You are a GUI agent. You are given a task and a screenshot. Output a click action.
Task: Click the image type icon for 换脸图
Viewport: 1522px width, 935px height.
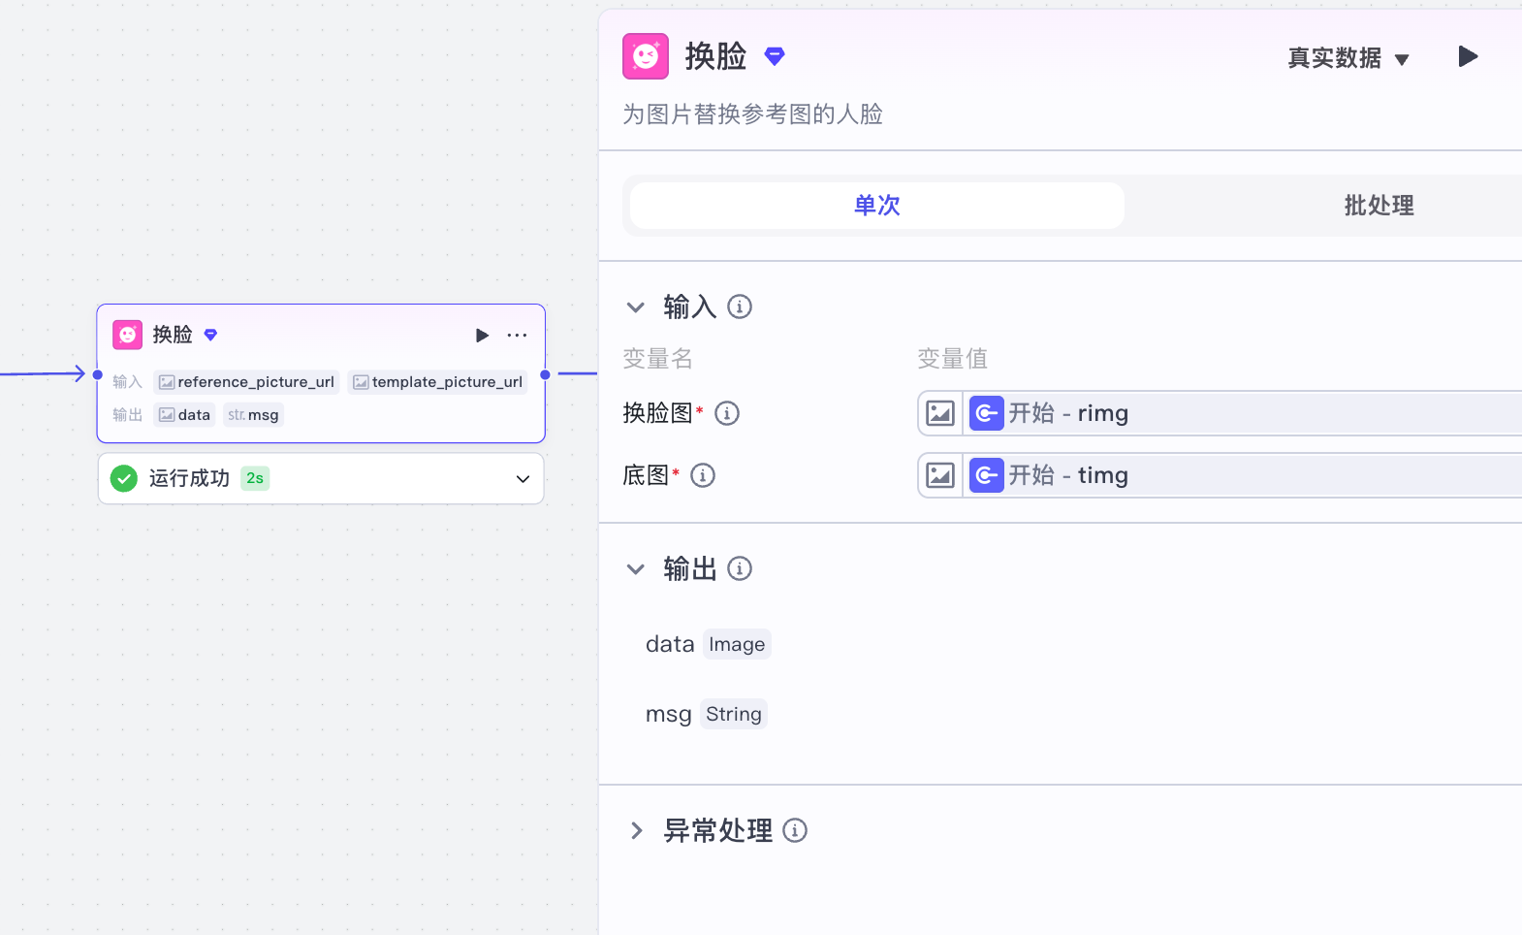point(940,413)
